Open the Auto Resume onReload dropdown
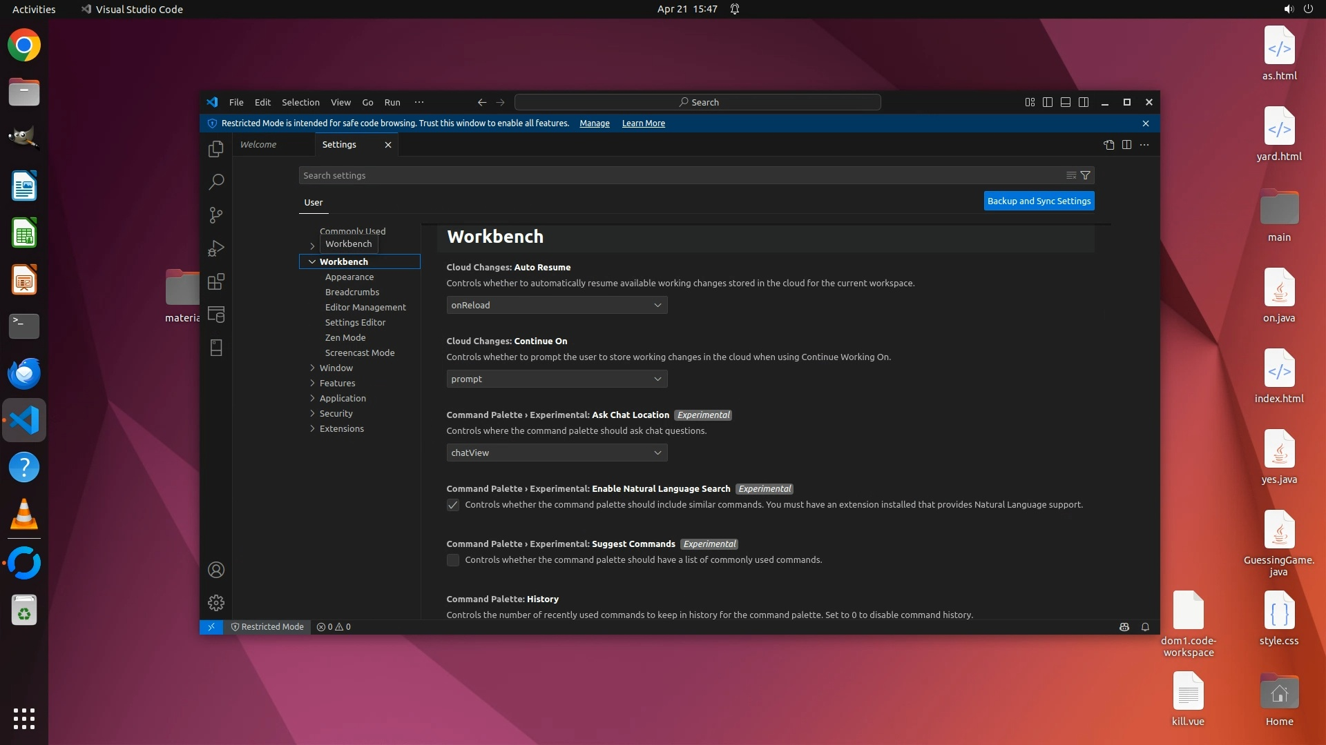The width and height of the screenshot is (1326, 745). pos(557,305)
